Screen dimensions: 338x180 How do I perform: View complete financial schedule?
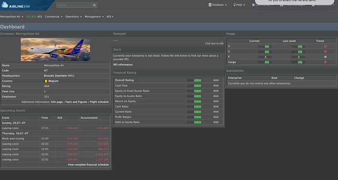pyautogui.click(x=88, y=164)
